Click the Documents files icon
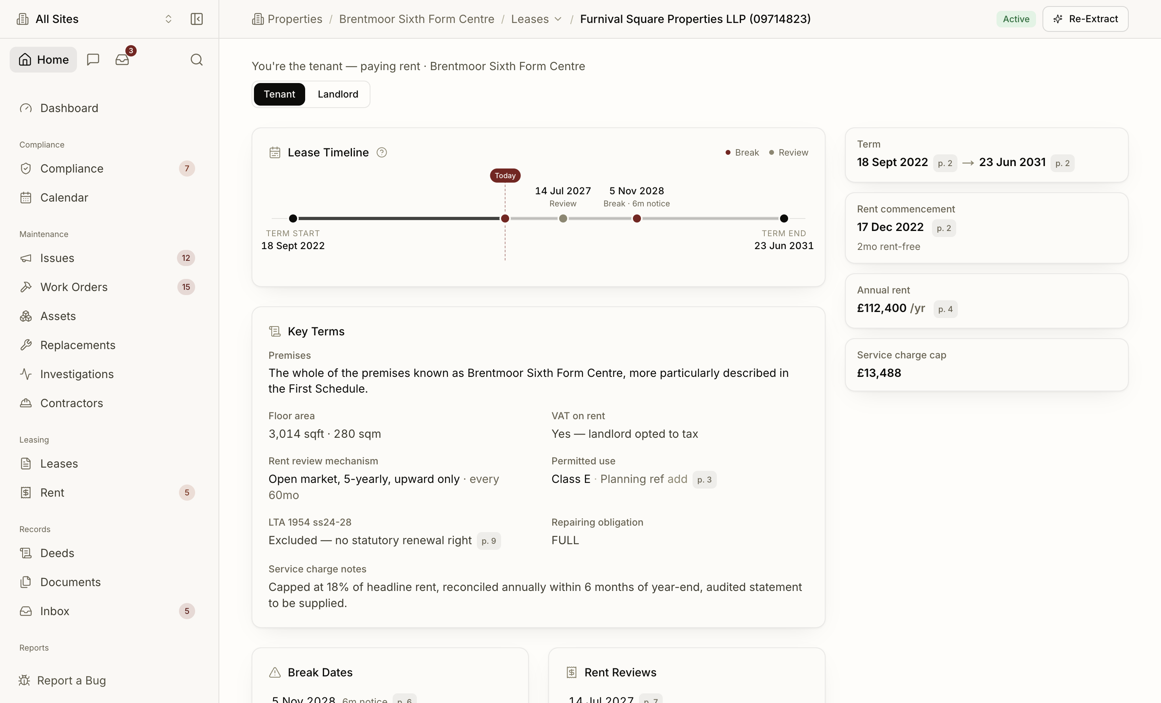 point(26,582)
